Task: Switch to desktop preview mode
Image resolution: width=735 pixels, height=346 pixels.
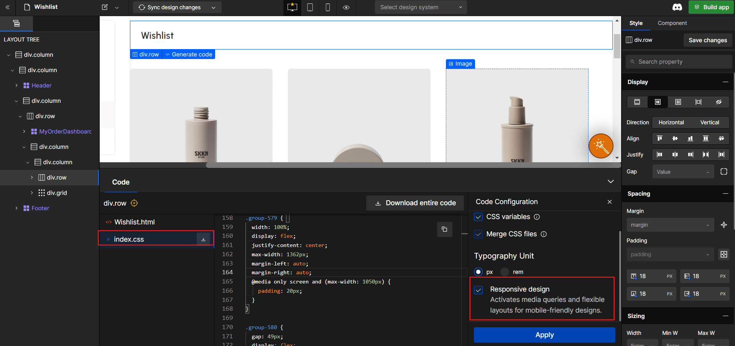Action: [292, 7]
